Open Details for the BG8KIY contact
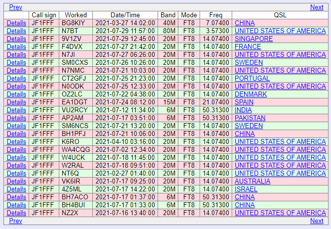The height and width of the screenshot is (229, 331). tap(16, 23)
